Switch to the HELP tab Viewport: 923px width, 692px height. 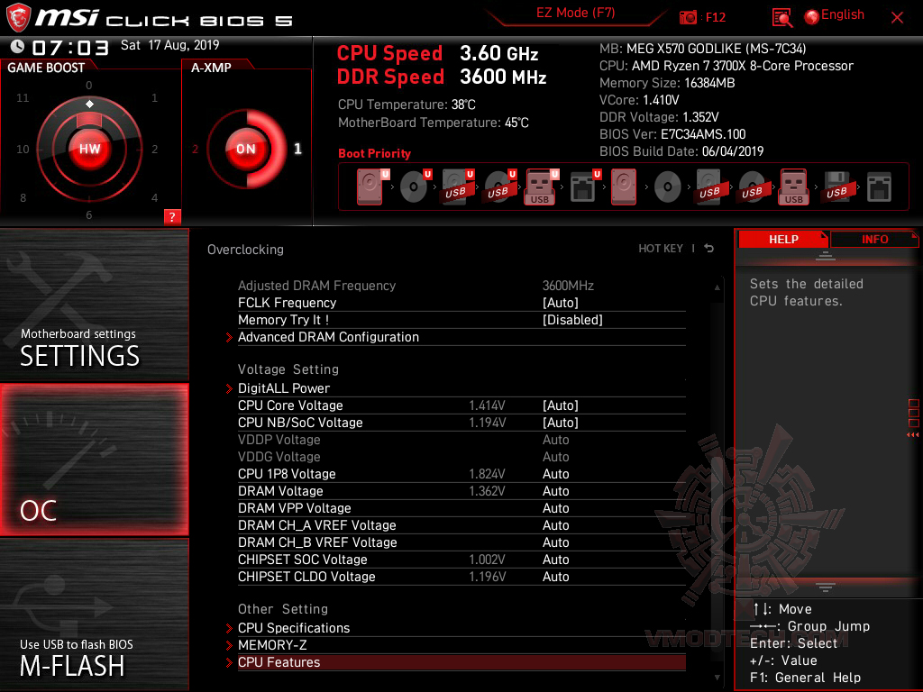click(x=782, y=239)
